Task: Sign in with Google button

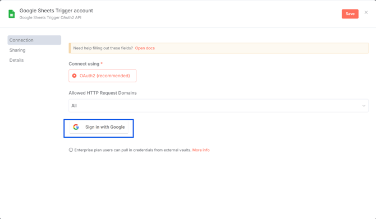Action: click(x=99, y=127)
